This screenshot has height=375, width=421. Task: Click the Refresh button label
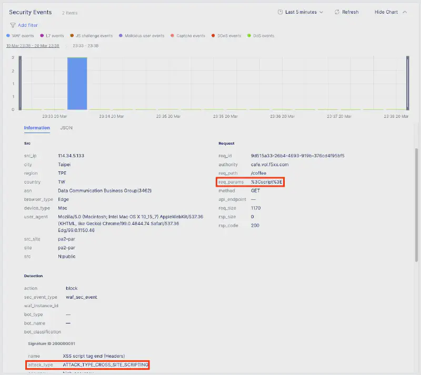click(350, 12)
